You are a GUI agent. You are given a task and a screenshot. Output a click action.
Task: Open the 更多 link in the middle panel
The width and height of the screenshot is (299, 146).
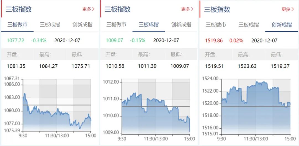click(187, 9)
